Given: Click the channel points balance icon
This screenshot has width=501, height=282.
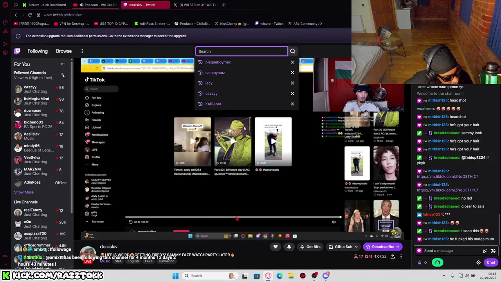Looking at the screenshot, I should coord(420,262).
